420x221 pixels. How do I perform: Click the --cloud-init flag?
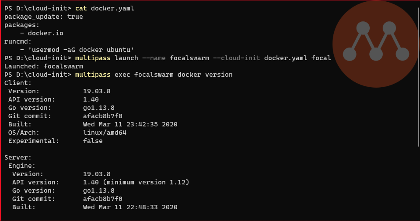[x=237, y=58]
